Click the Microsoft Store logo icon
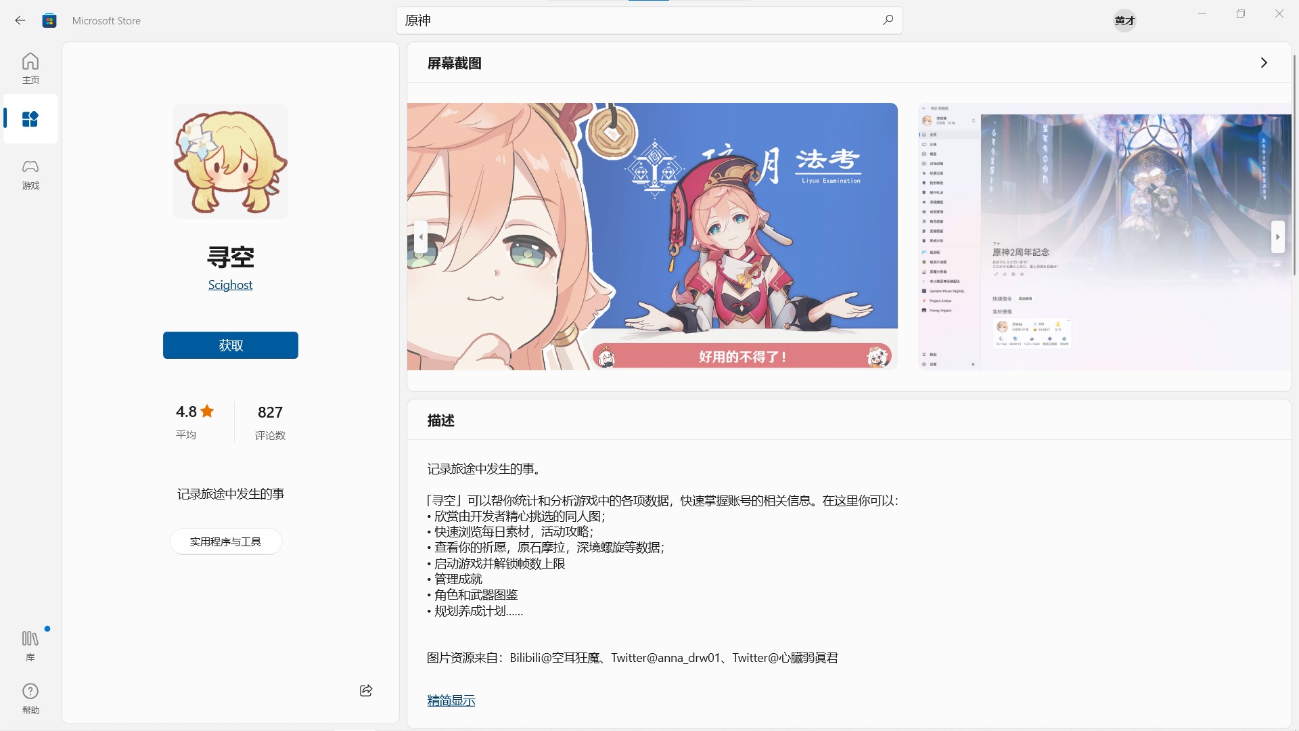The image size is (1299, 731). pyautogui.click(x=49, y=20)
